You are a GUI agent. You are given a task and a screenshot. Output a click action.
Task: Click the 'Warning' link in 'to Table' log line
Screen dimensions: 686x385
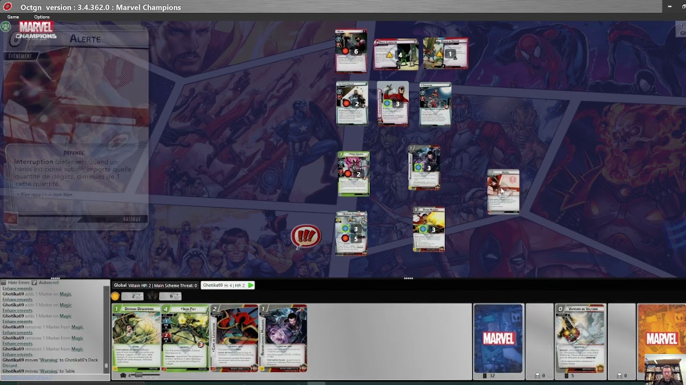(x=48, y=371)
